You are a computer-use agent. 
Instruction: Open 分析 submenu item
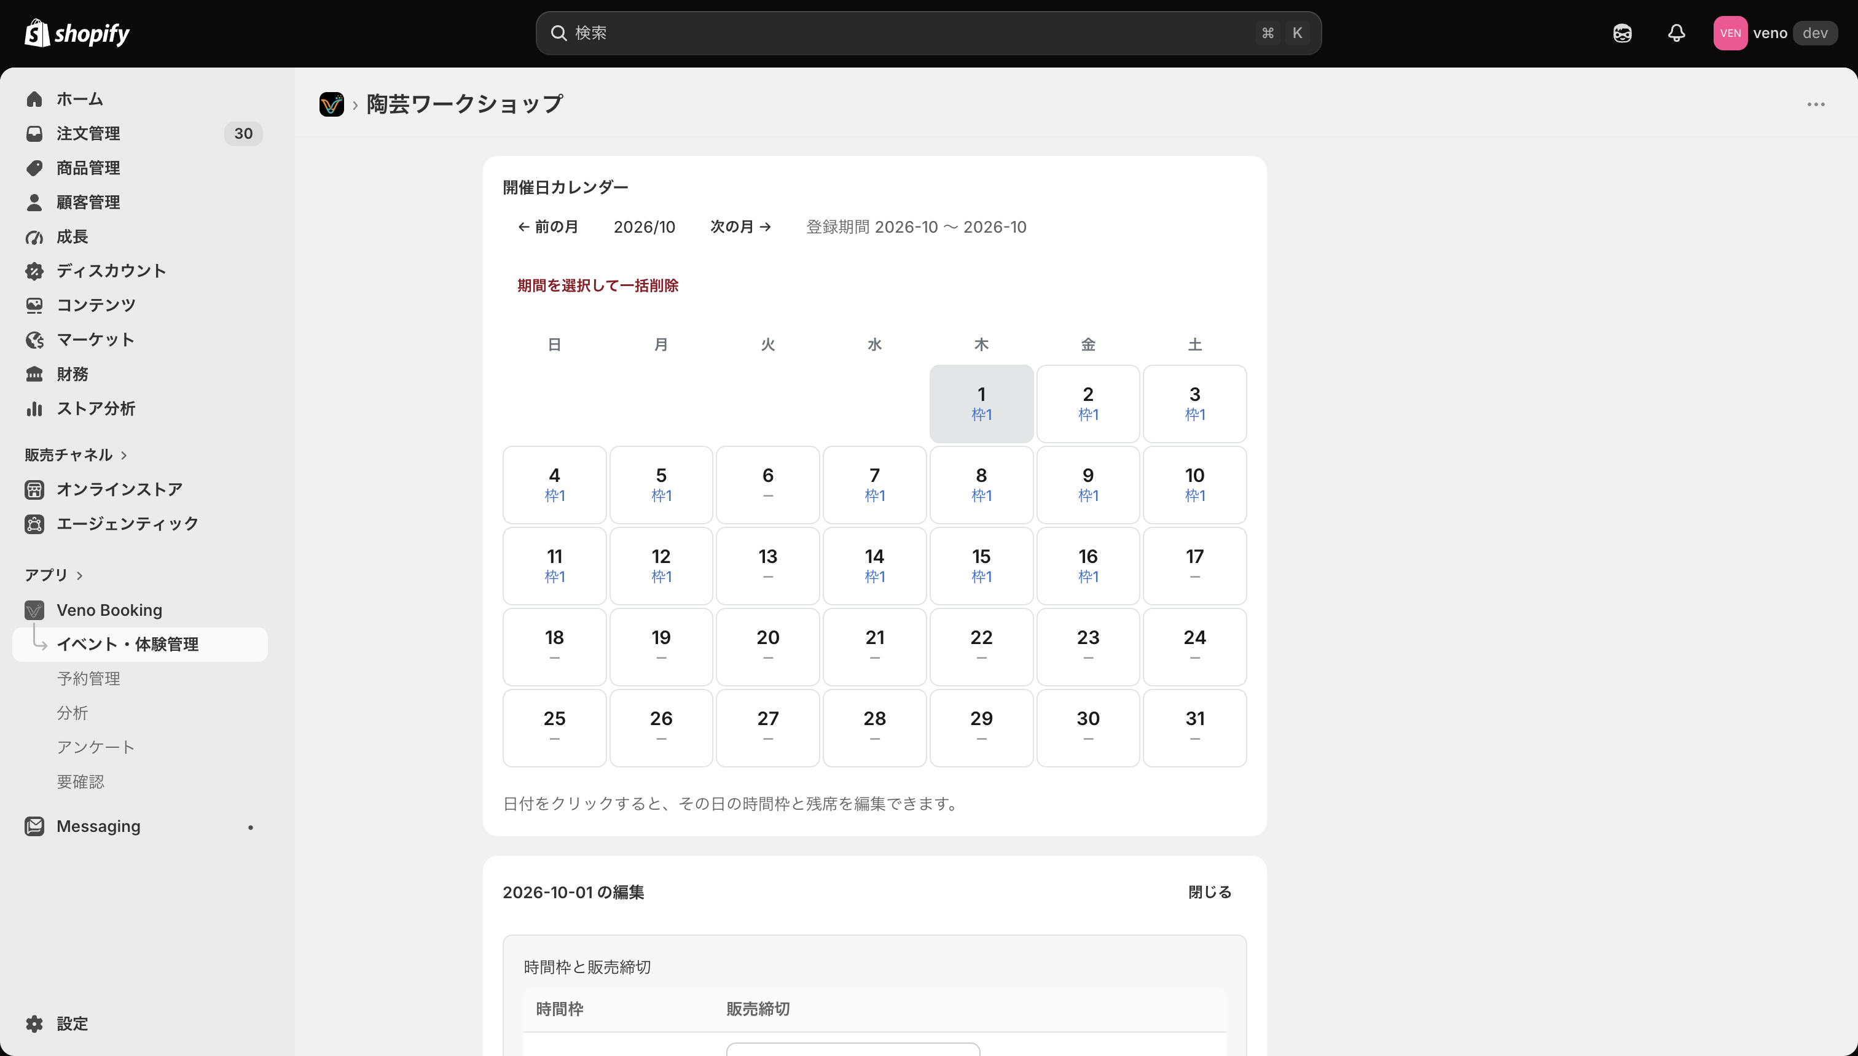73,713
